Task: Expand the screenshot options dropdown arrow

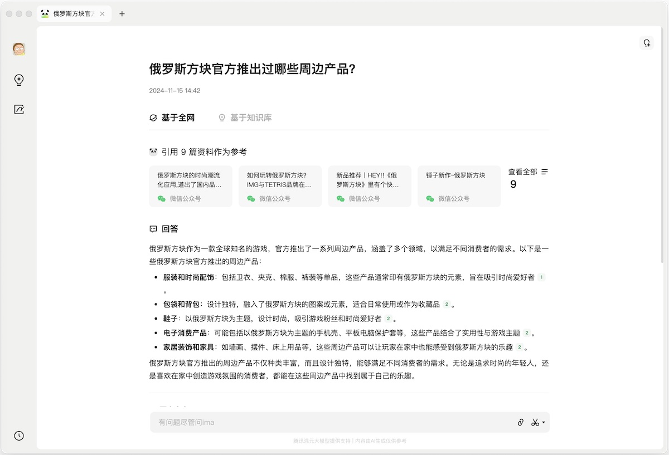Action: pos(544,423)
